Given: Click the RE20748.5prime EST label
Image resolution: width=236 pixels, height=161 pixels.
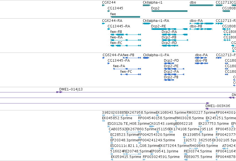Looking at the screenshot, I should tap(137, 152).
